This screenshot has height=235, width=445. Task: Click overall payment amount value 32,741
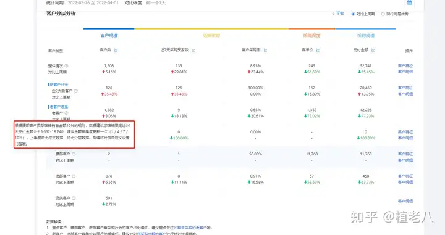pyautogui.click(x=366, y=65)
